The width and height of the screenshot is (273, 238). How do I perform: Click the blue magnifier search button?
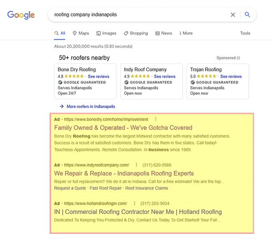pyautogui.click(x=248, y=15)
